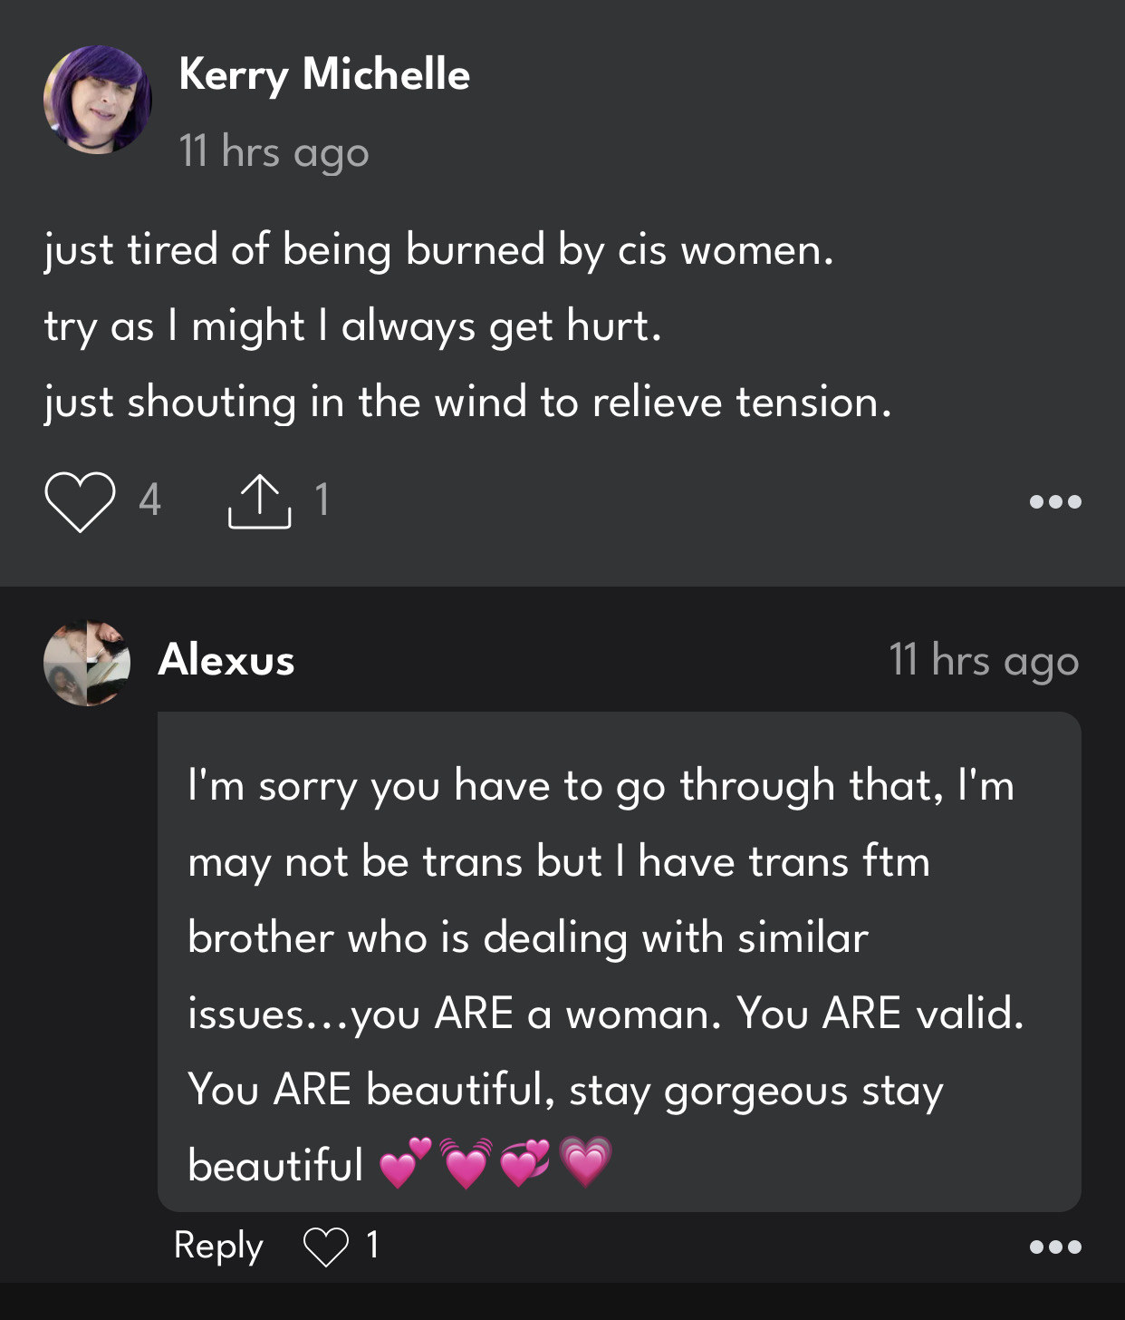Click the Reply button under Alexus's comment
This screenshot has height=1320, width=1125.
(x=218, y=1247)
